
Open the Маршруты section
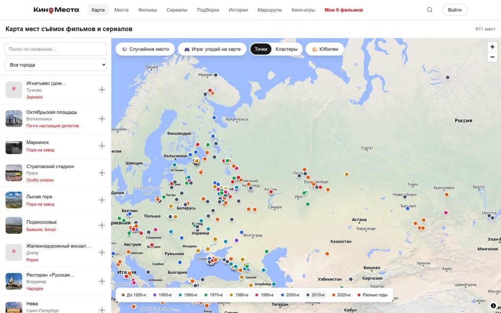(x=270, y=10)
